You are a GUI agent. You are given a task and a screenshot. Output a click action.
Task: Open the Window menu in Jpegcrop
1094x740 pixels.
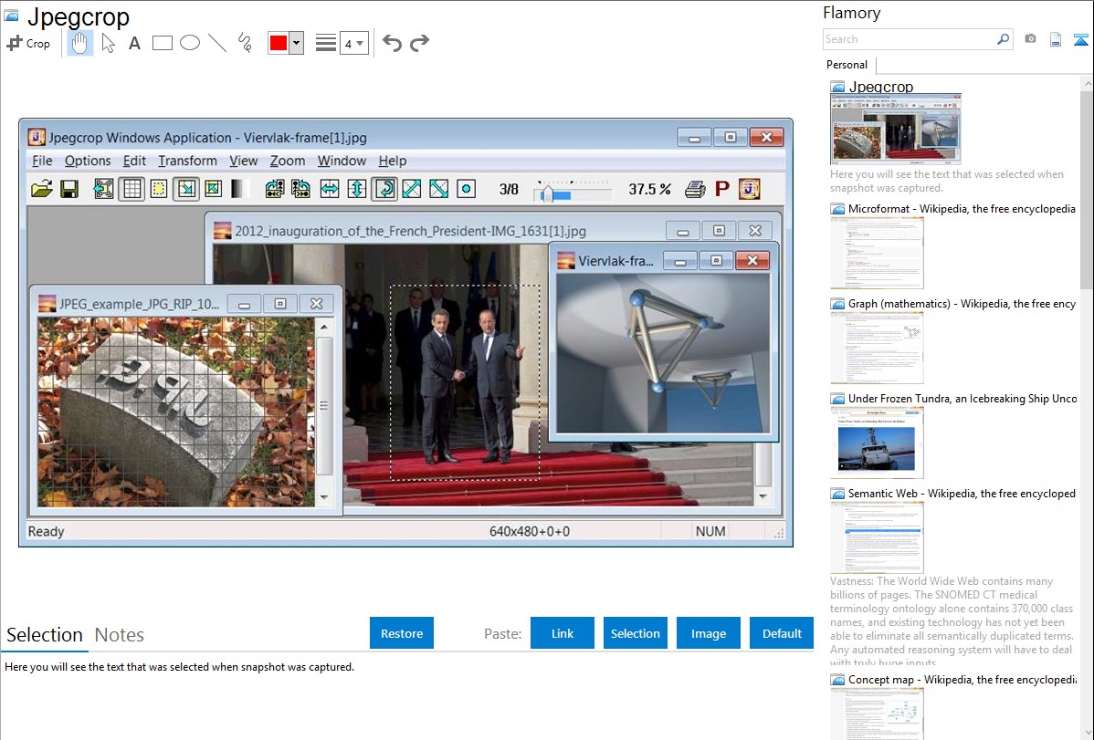[x=342, y=162]
